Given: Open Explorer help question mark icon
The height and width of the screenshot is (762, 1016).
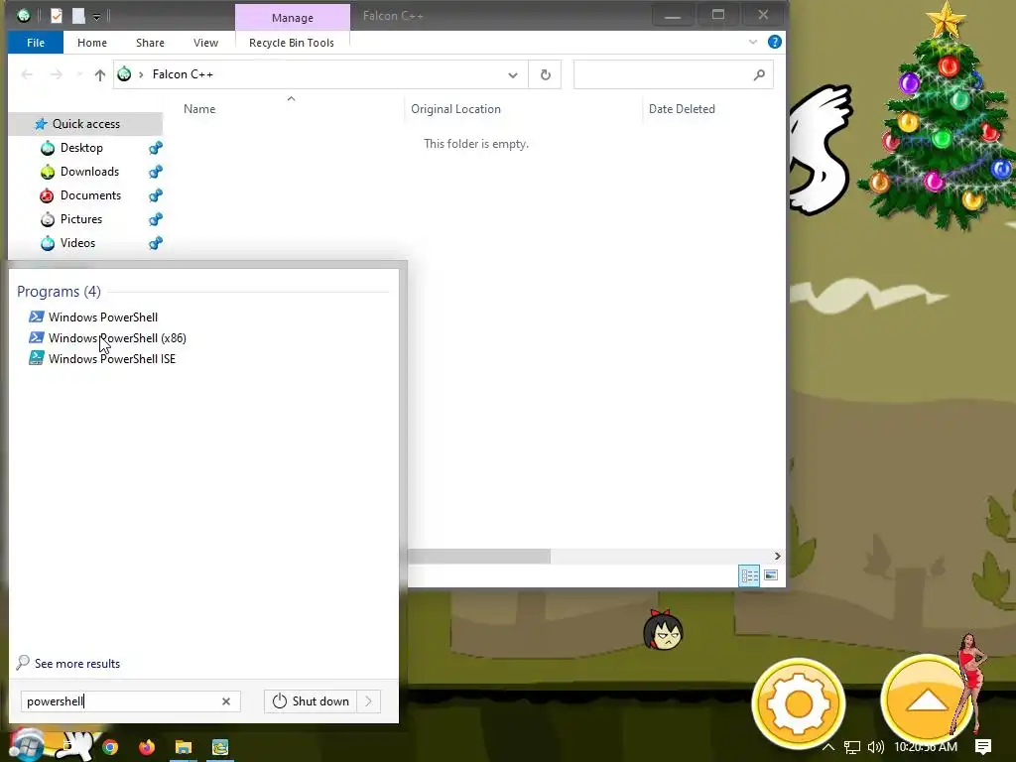Looking at the screenshot, I should click(774, 42).
